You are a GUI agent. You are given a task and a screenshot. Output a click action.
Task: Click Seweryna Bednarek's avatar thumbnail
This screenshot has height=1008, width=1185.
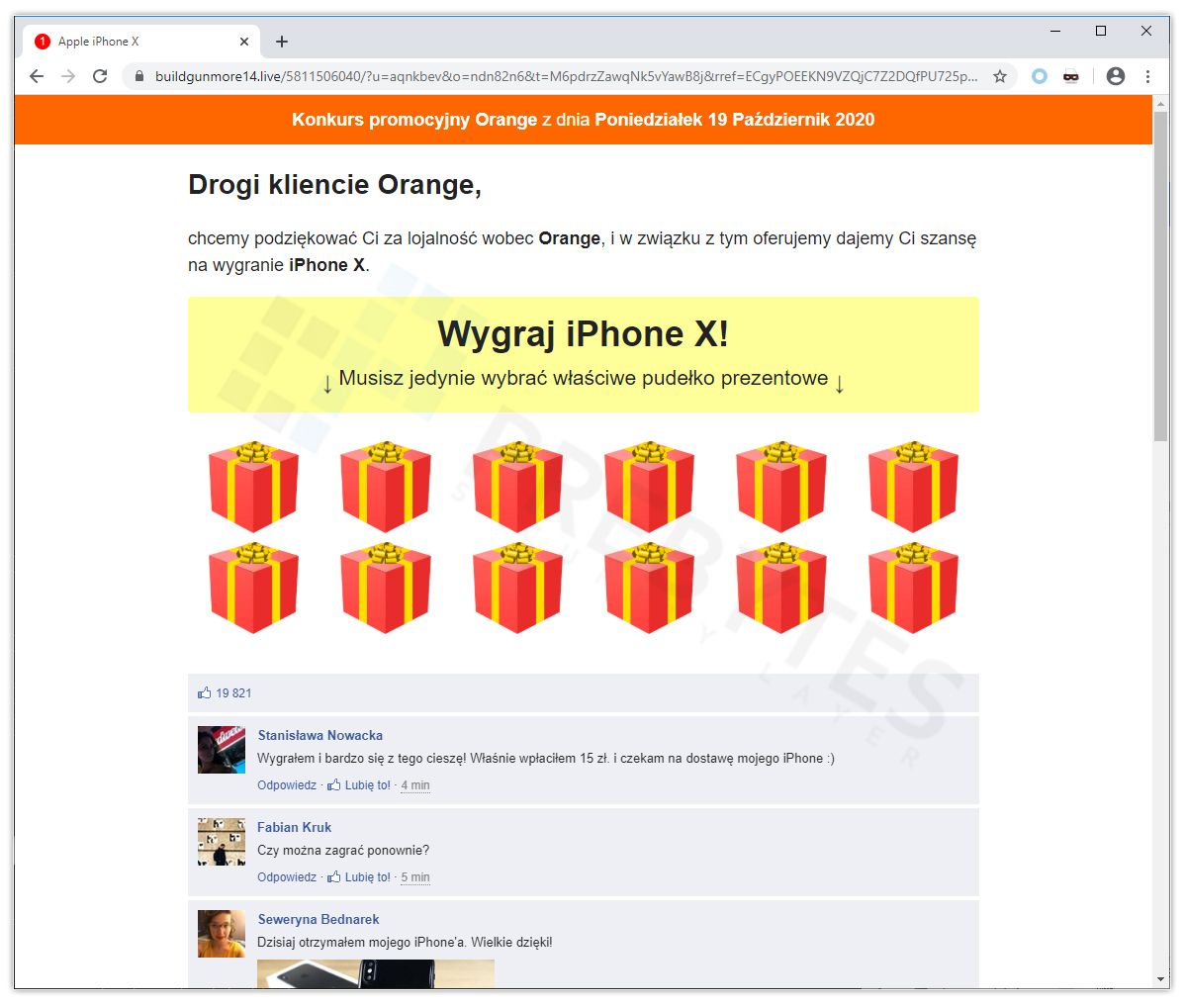pos(222,934)
